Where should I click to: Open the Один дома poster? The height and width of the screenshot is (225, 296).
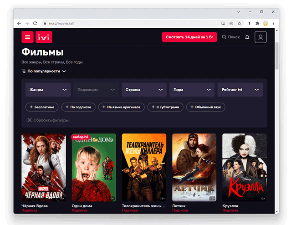coord(94,168)
